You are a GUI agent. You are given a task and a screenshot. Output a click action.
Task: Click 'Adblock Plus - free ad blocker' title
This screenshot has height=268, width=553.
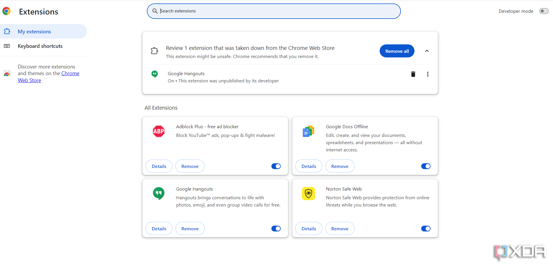point(207,126)
